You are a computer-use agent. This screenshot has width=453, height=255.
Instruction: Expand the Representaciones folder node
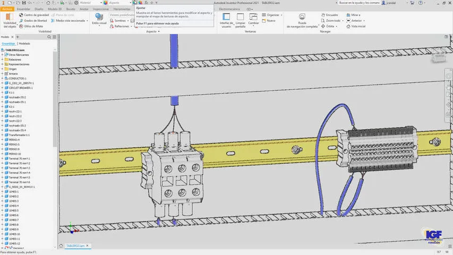coord(2,64)
